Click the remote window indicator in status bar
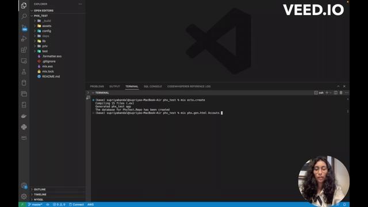This screenshot has width=368, height=207. click(22, 205)
